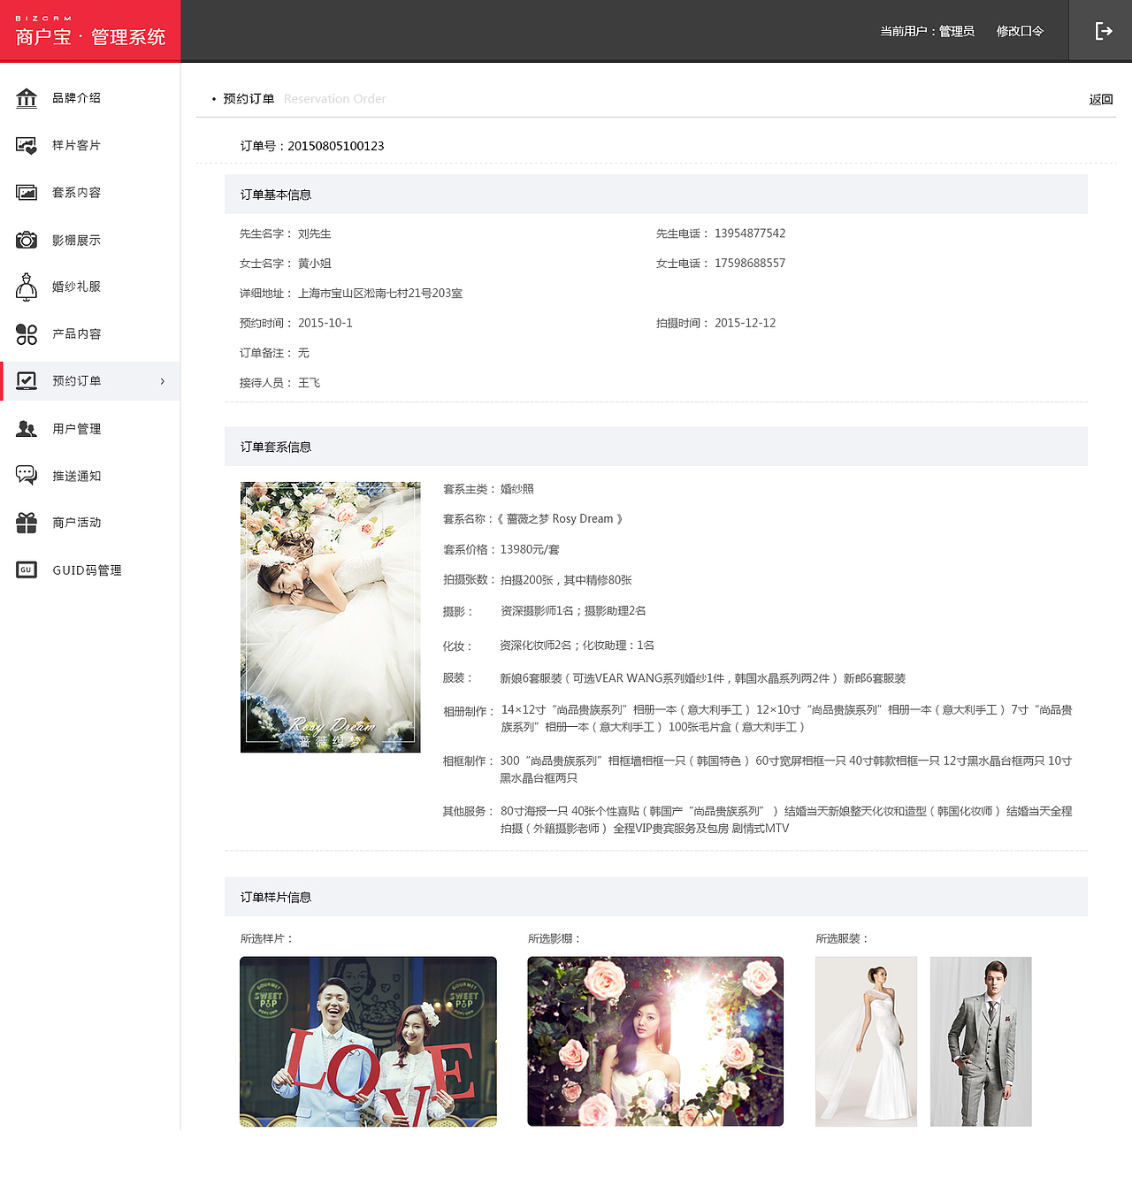Click the 品牌介绍 bank building icon
Screen dimensions: 1132x1193
click(27, 98)
